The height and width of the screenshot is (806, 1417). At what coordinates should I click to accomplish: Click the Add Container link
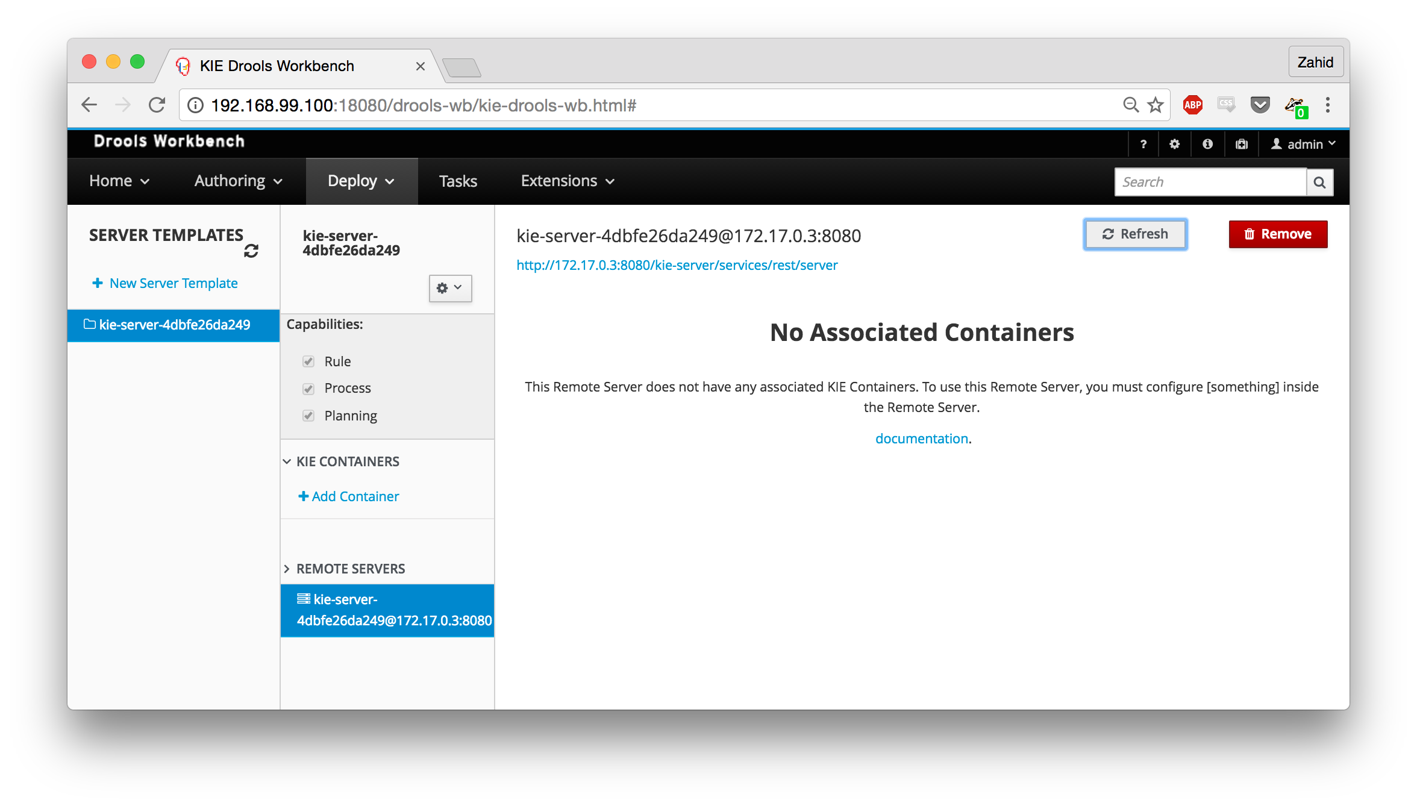coord(349,496)
